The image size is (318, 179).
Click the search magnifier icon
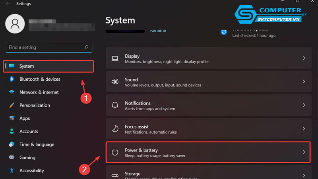click(x=86, y=47)
